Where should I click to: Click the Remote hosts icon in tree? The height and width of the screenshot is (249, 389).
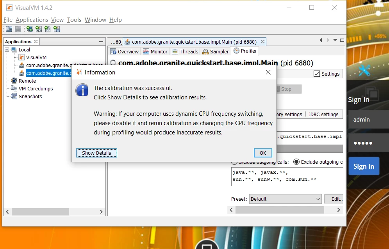point(14,81)
